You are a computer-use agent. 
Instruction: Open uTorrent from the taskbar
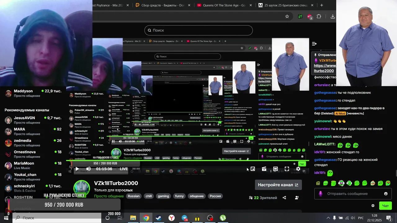coord(223,218)
